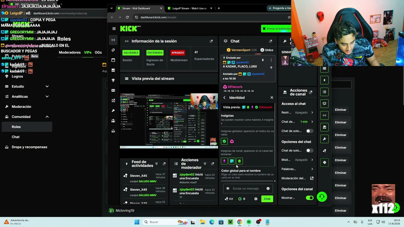Image resolution: width=404 pixels, height=227 pixels.
Task: Click the rising chart analytics icon in sidebar
Action: pos(113,101)
